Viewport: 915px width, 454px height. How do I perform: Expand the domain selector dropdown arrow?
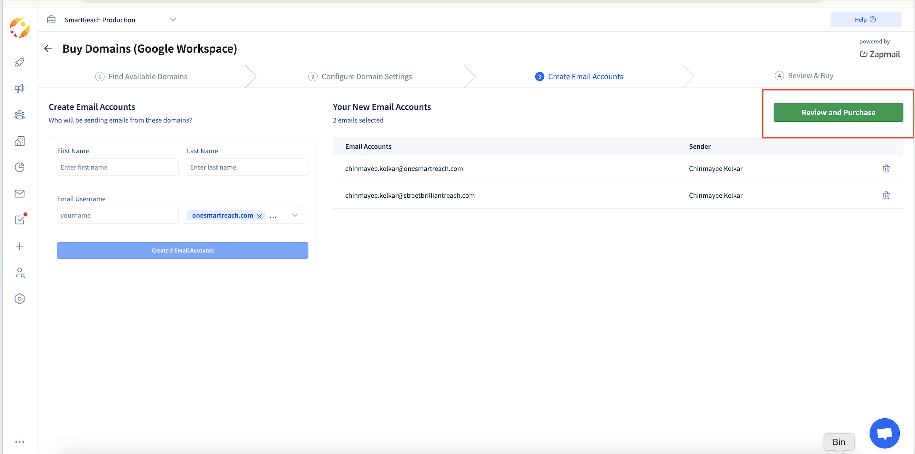tap(295, 215)
